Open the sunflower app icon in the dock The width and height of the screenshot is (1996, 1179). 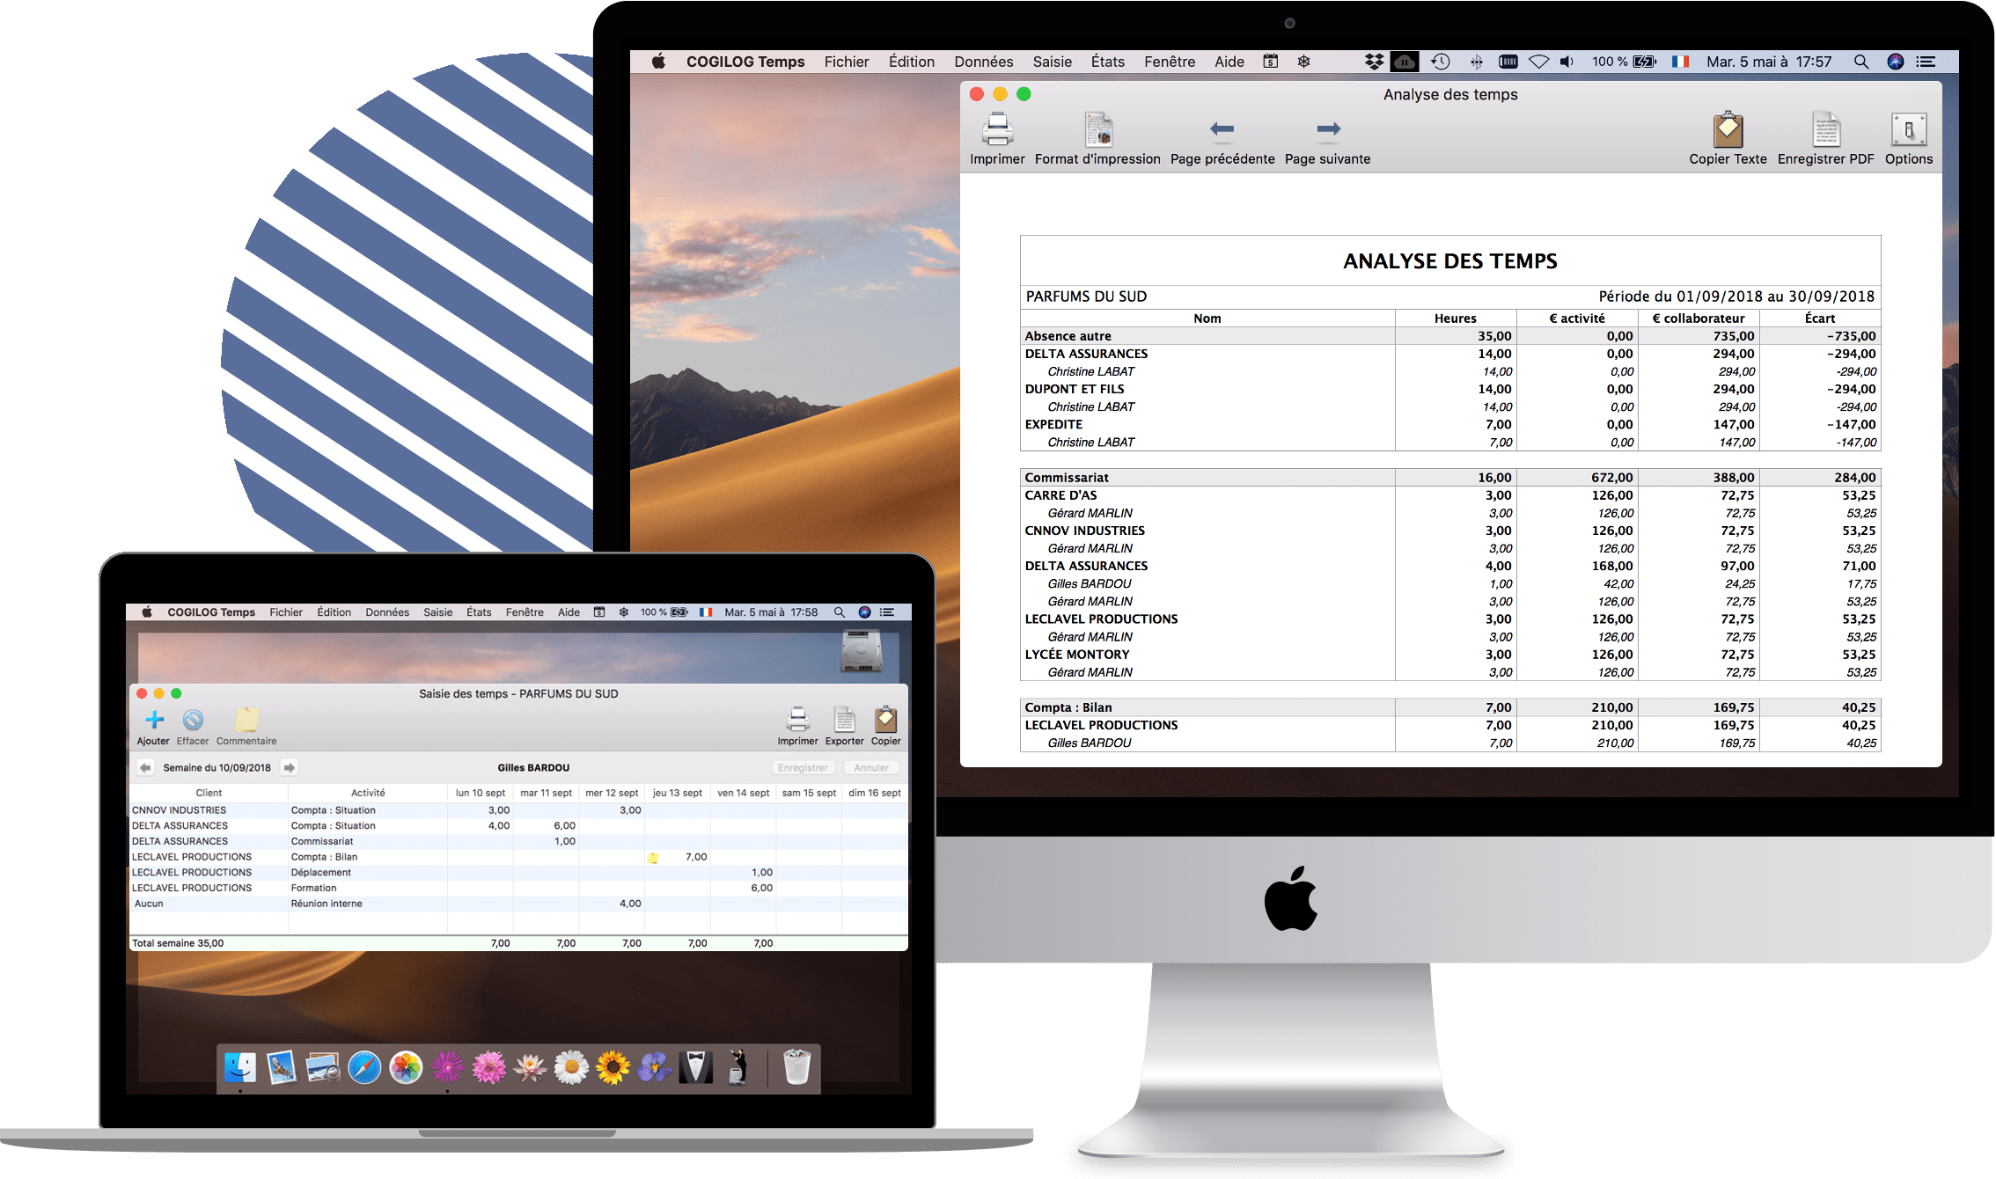[x=613, y=1067]
